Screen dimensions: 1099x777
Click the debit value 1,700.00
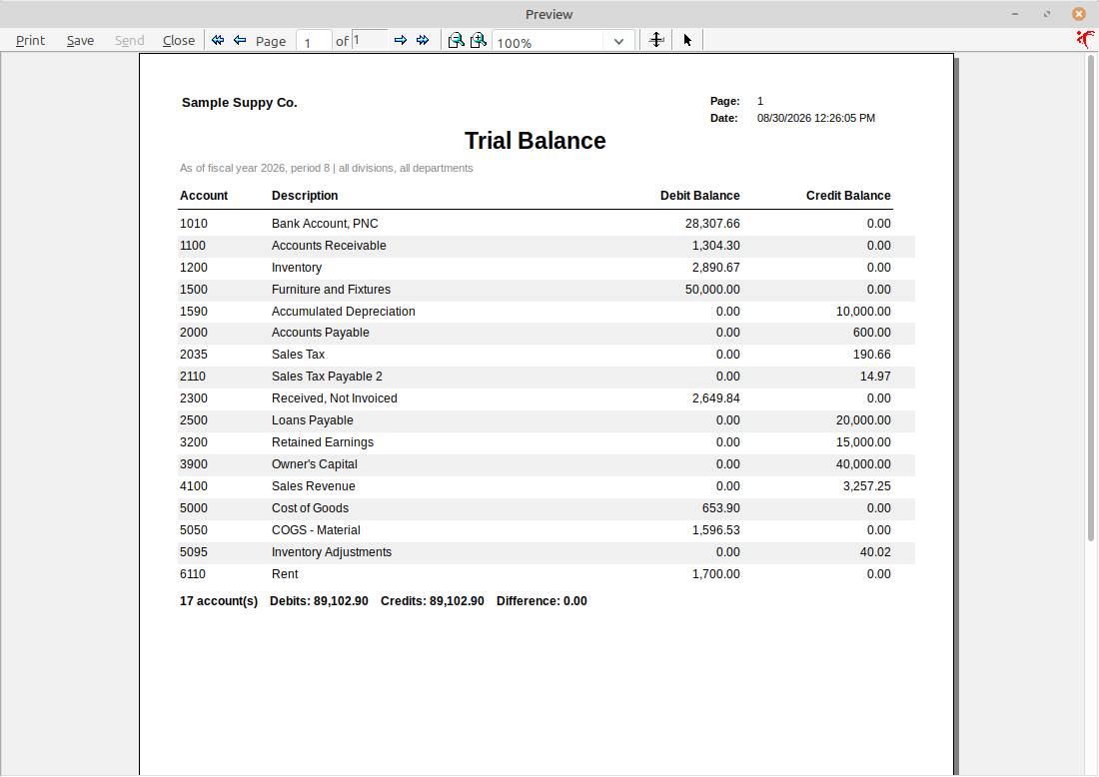tap(715, 574)
